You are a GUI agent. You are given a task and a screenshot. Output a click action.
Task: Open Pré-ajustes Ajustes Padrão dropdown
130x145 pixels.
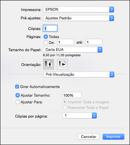point(79,18)
